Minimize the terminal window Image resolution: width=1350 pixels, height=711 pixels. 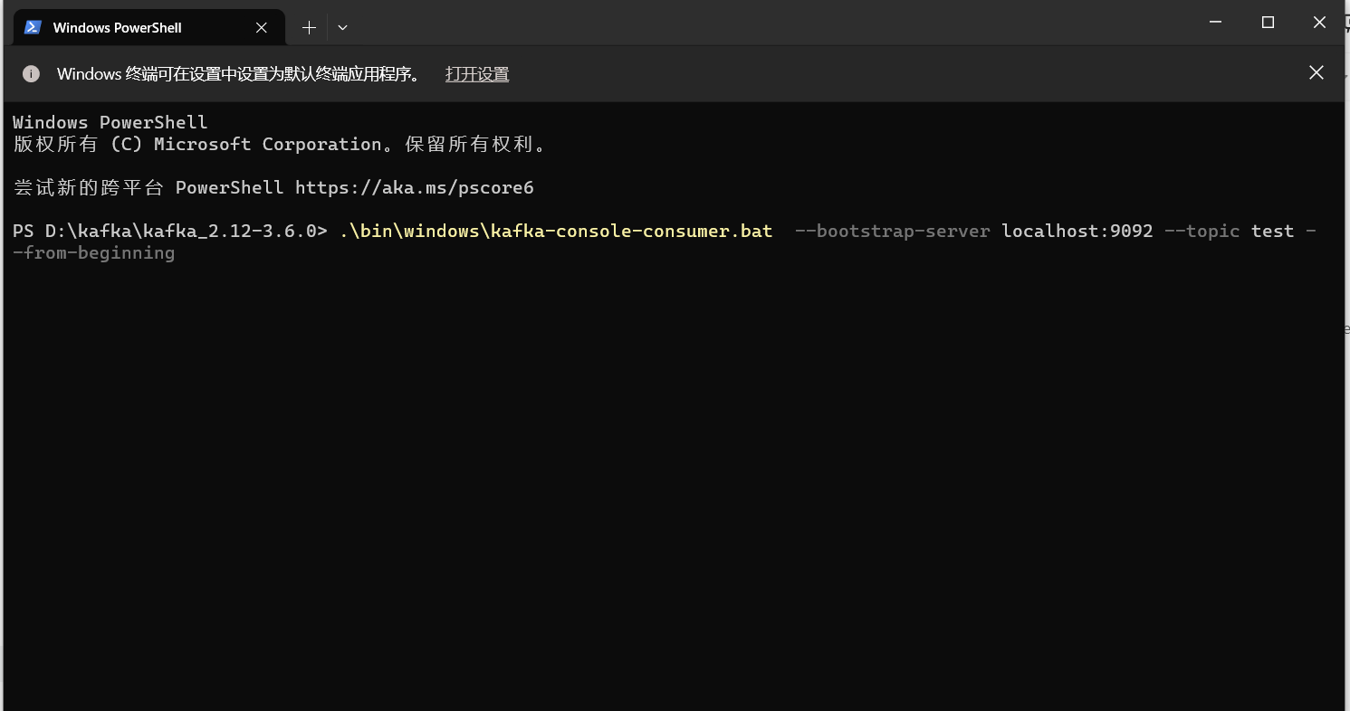click(x=1216, y=23)
